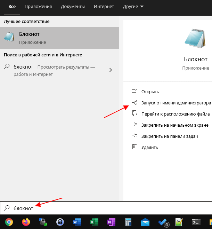Click the Лучшее соответствие heading
This screenshot has width=212, height=229.
pyautogui.click(x=27, y=22)
